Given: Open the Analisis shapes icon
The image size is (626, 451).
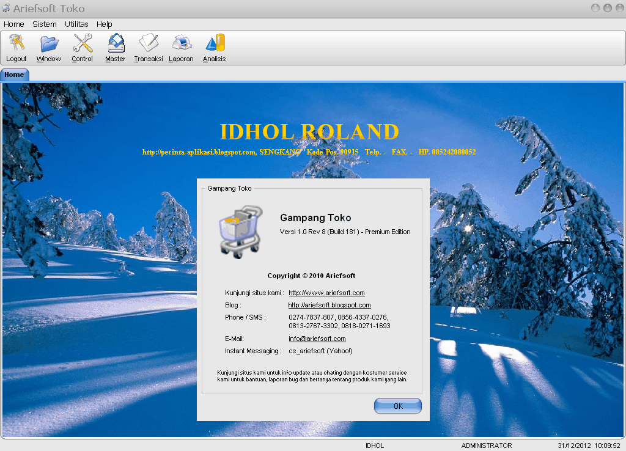Looking at the screenshot, I should (x=215, y=43).
